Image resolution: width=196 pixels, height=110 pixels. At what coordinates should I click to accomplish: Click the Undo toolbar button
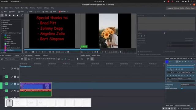tap(29, 12)
